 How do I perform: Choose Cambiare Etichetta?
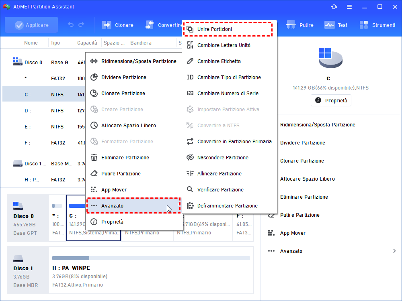pos(230,61)
